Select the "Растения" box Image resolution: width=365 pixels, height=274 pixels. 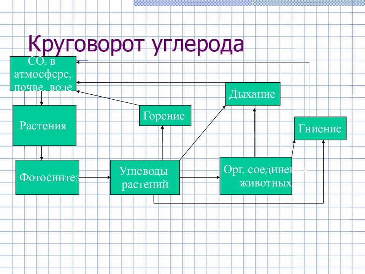tap(44, 126)
